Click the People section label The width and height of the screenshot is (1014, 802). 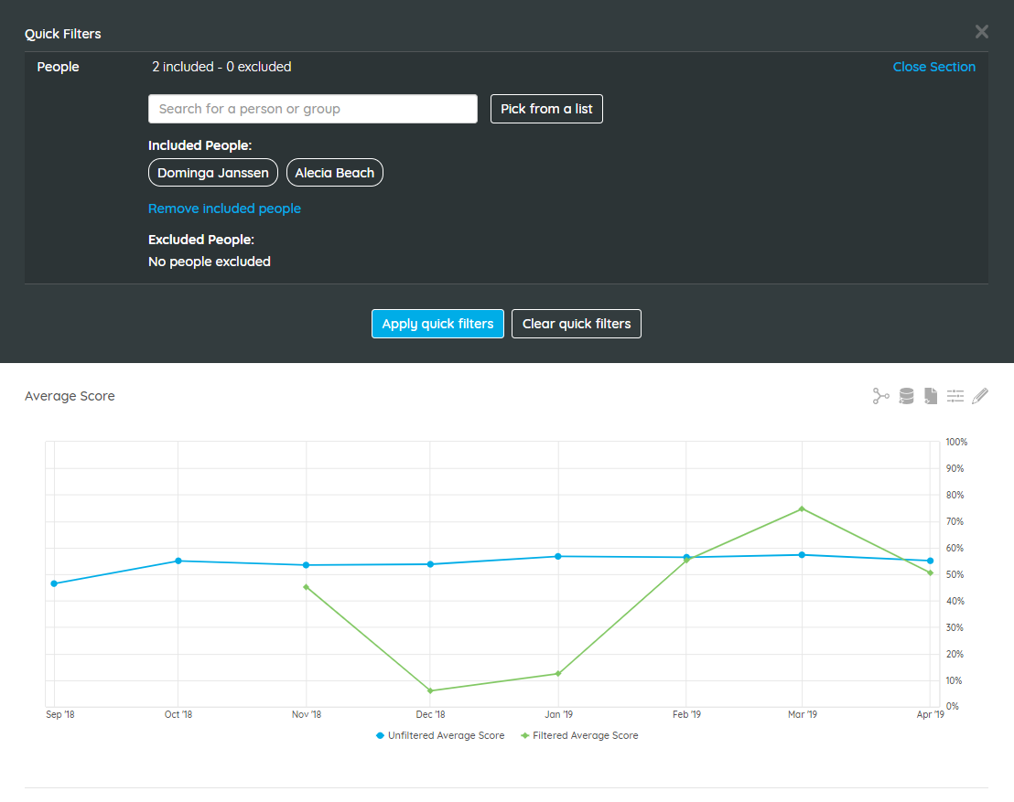coord(59,67)
